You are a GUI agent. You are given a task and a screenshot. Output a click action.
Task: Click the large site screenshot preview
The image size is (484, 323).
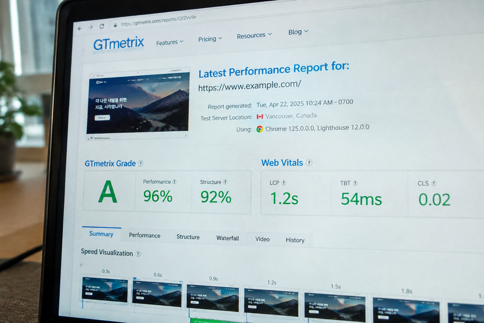[138, 104]
